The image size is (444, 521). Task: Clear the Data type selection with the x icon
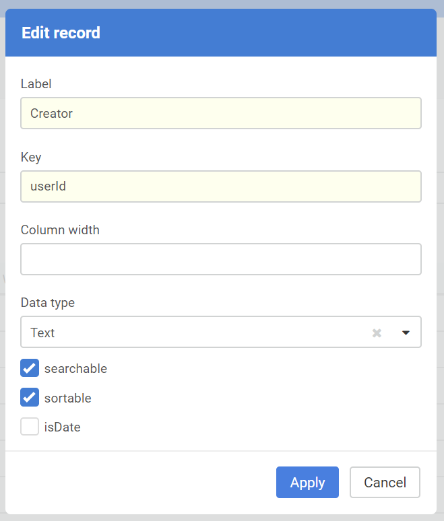(x=377, y=333)
